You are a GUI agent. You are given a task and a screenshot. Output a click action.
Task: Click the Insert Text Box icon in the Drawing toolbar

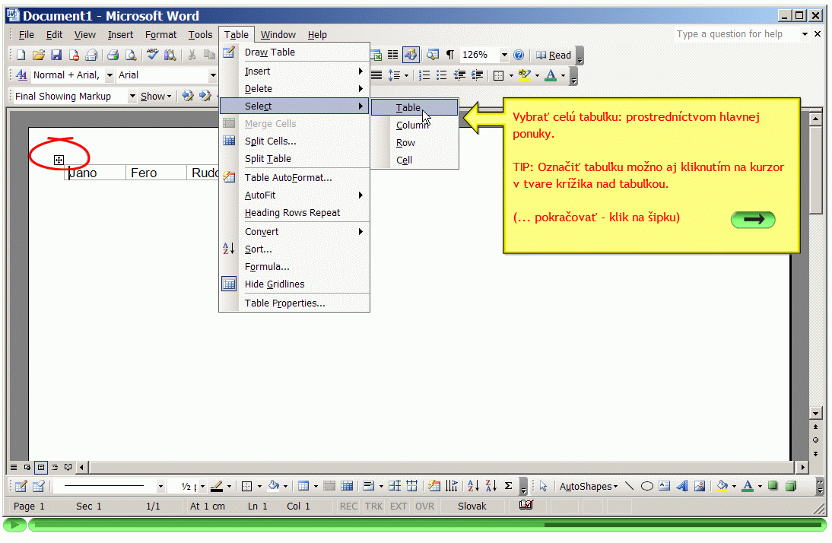pos(665,486)
